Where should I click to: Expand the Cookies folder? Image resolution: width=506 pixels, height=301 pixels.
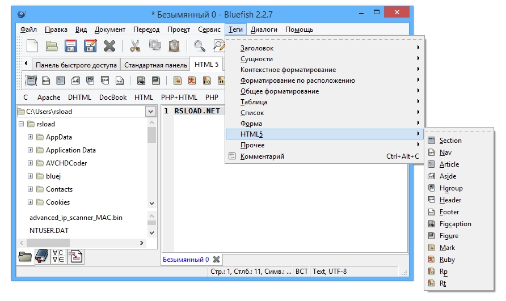(30, 202)
